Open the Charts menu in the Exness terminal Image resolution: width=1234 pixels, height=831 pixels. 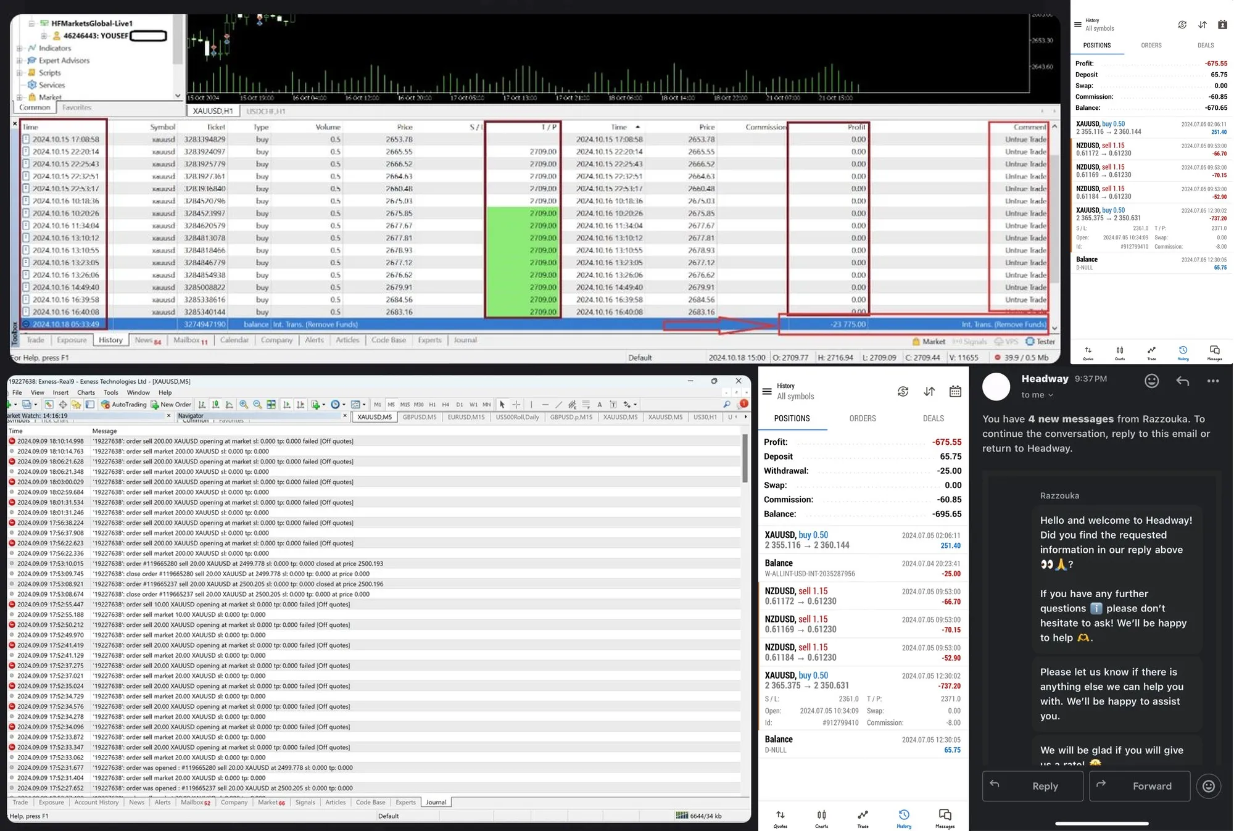click(x=86, y=392)
